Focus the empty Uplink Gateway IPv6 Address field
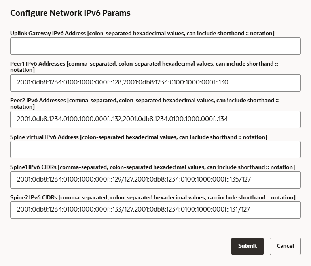 click(x=155, y=46)
